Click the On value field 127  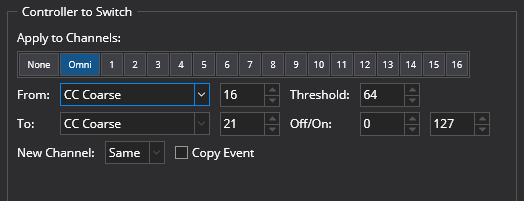pyautogui.click(x=452, y=124)
